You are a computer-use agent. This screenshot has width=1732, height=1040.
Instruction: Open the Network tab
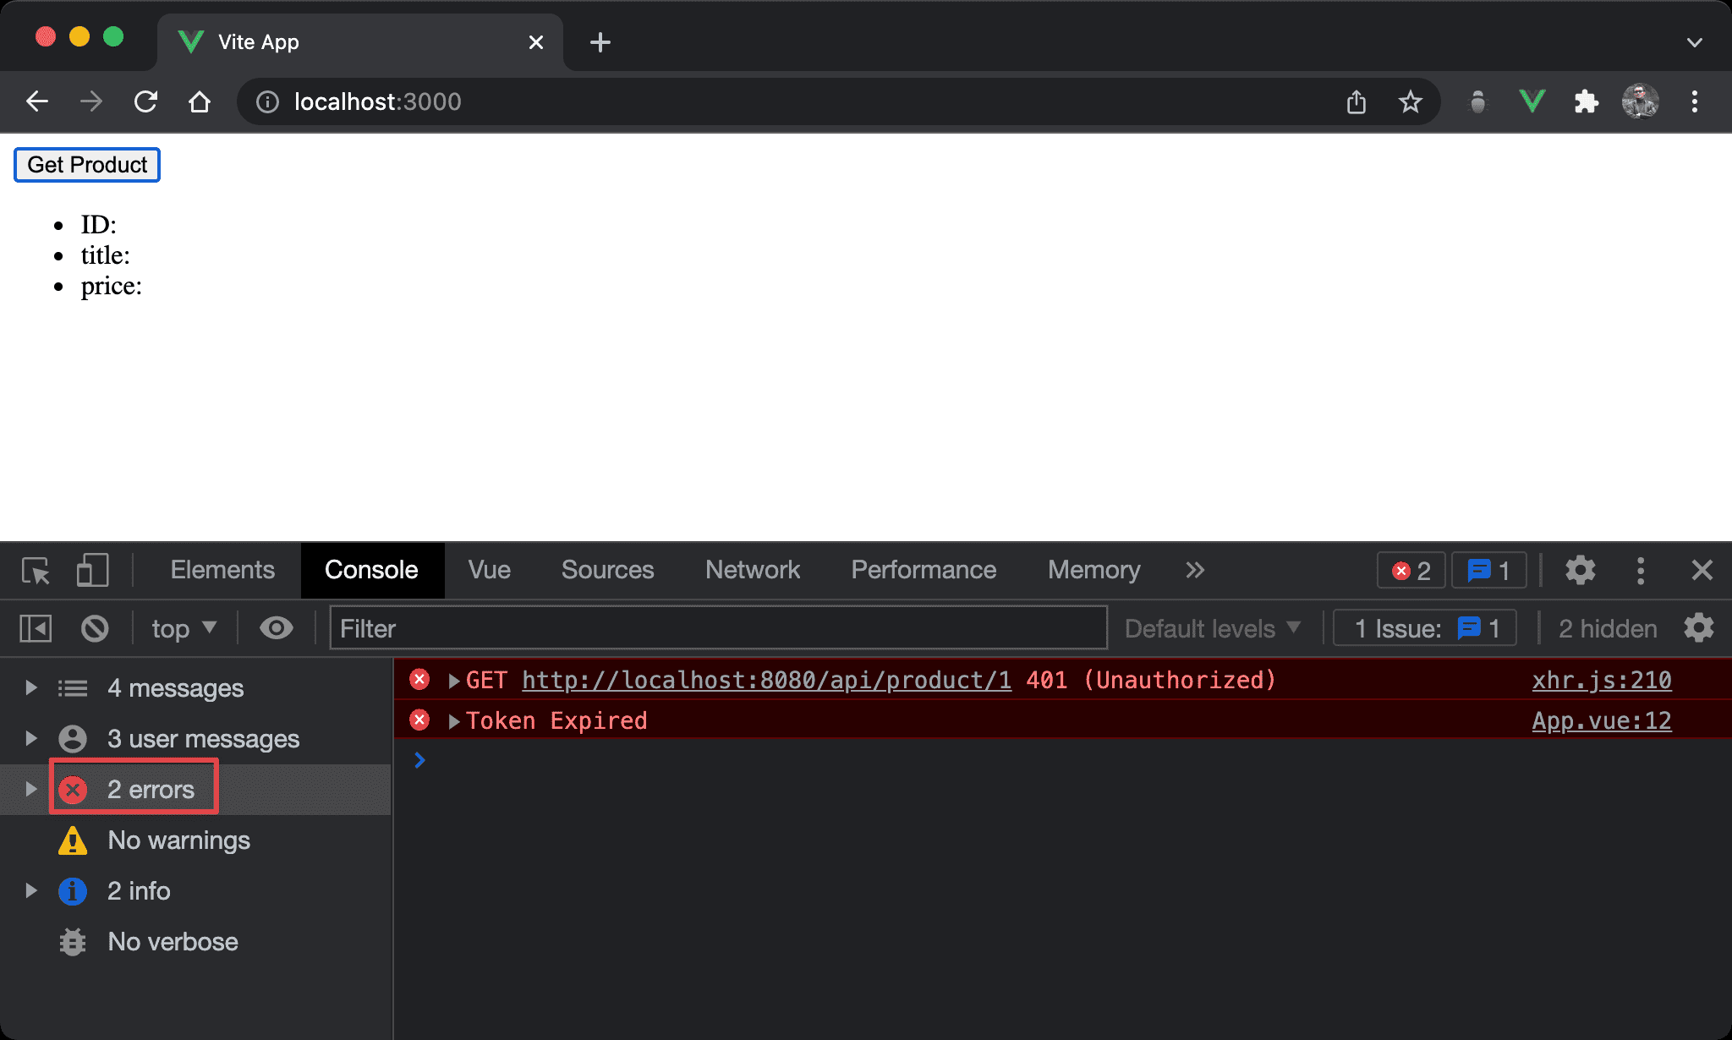click(x=753, y=570)
